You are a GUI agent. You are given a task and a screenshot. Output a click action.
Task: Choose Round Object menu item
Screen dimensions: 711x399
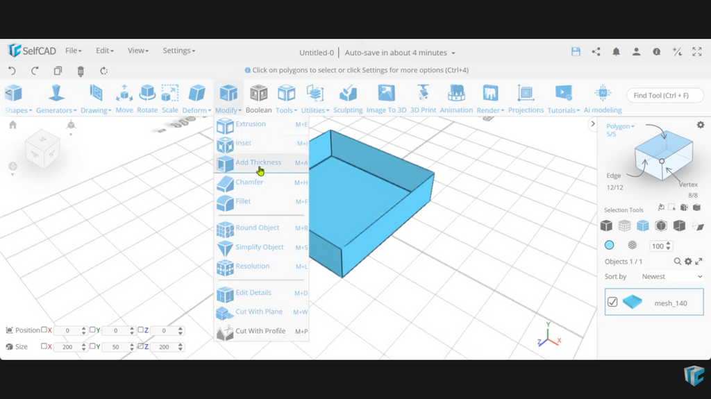tap(262, 228)
